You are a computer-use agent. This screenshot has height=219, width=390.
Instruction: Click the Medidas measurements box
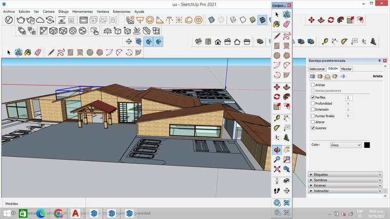coord(43,203)
